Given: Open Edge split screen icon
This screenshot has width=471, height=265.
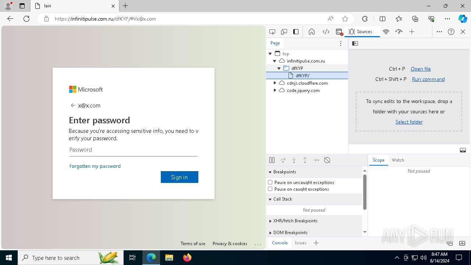Looking at the screenshot, I should click(x=382, y=19).
